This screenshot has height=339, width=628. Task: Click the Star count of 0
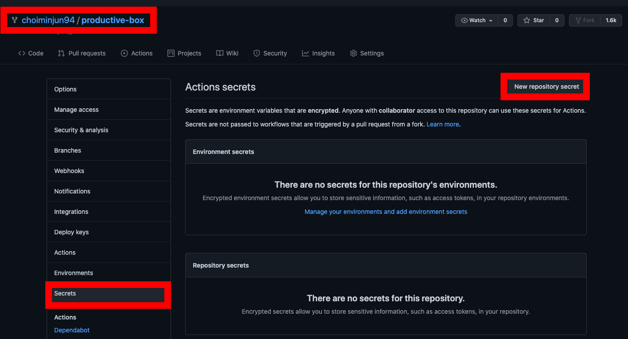point(557,20)
